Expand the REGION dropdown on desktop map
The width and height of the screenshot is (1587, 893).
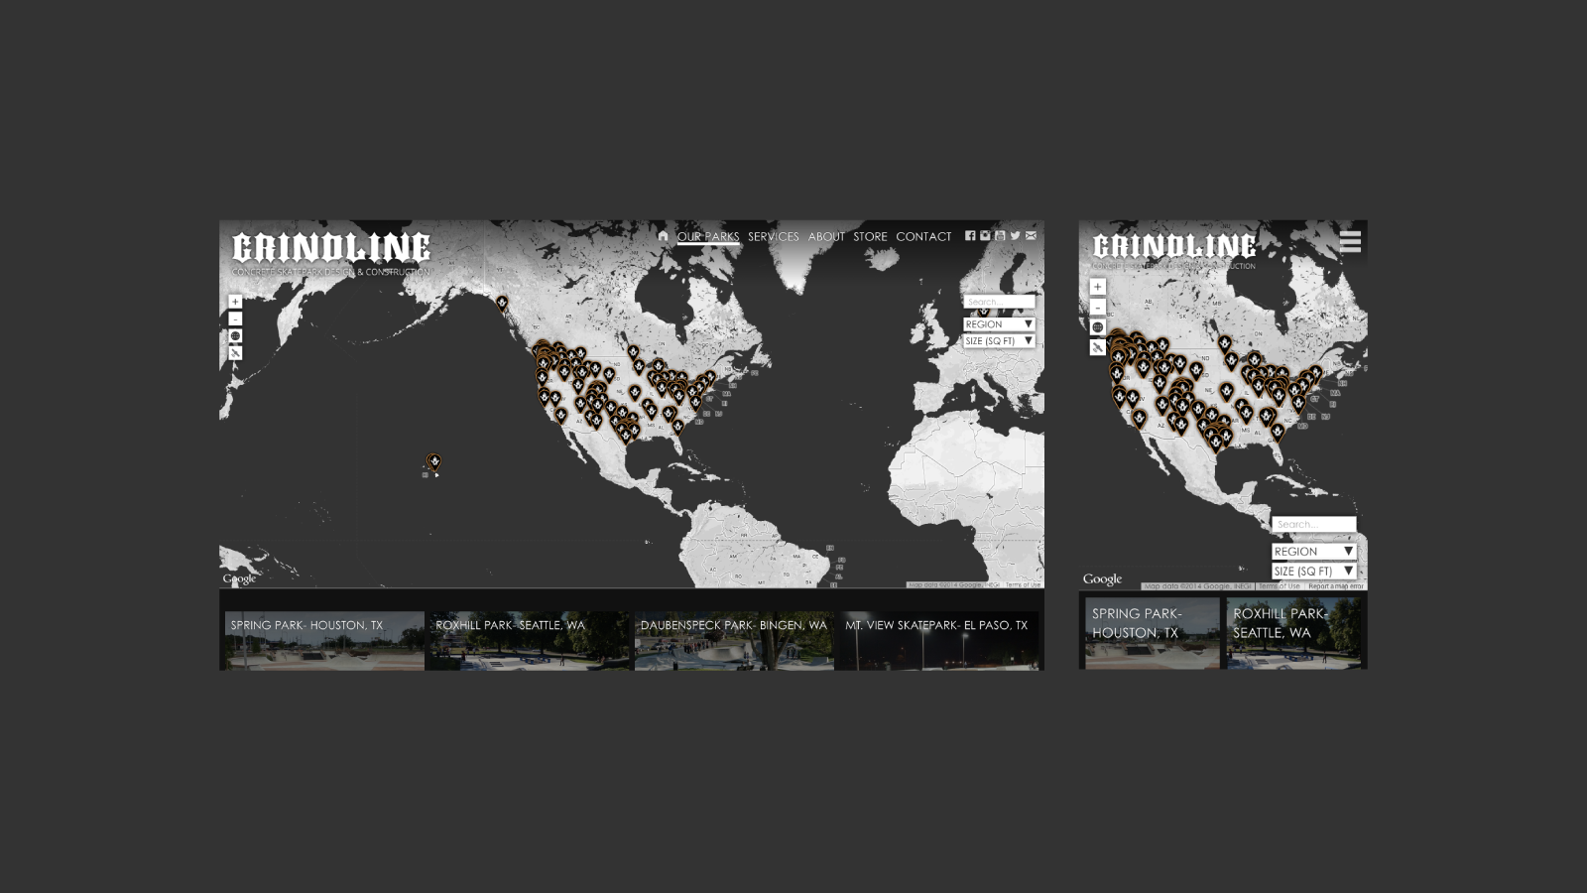pyautogui.click(x=999, y=324)
